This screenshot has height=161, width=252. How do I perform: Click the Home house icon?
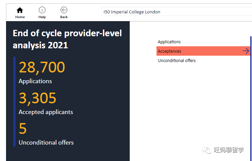pos(20,10)
